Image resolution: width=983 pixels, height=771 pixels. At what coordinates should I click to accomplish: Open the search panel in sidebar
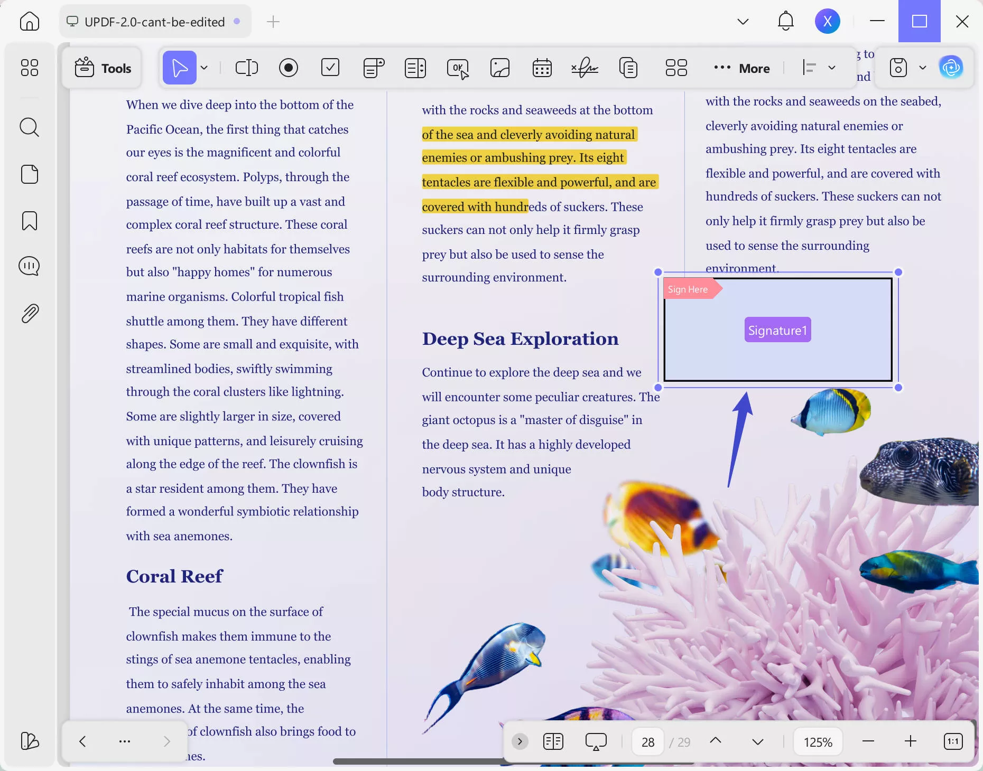[x=30, y=127]
